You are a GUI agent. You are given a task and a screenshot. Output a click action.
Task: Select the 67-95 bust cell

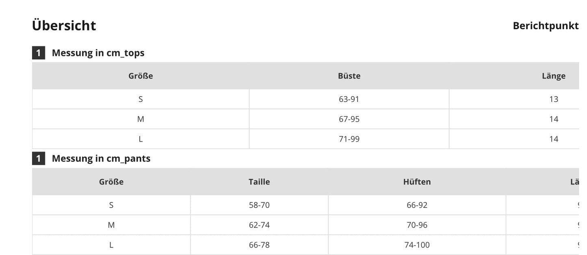pyautogui.click(x=349, y=119)
